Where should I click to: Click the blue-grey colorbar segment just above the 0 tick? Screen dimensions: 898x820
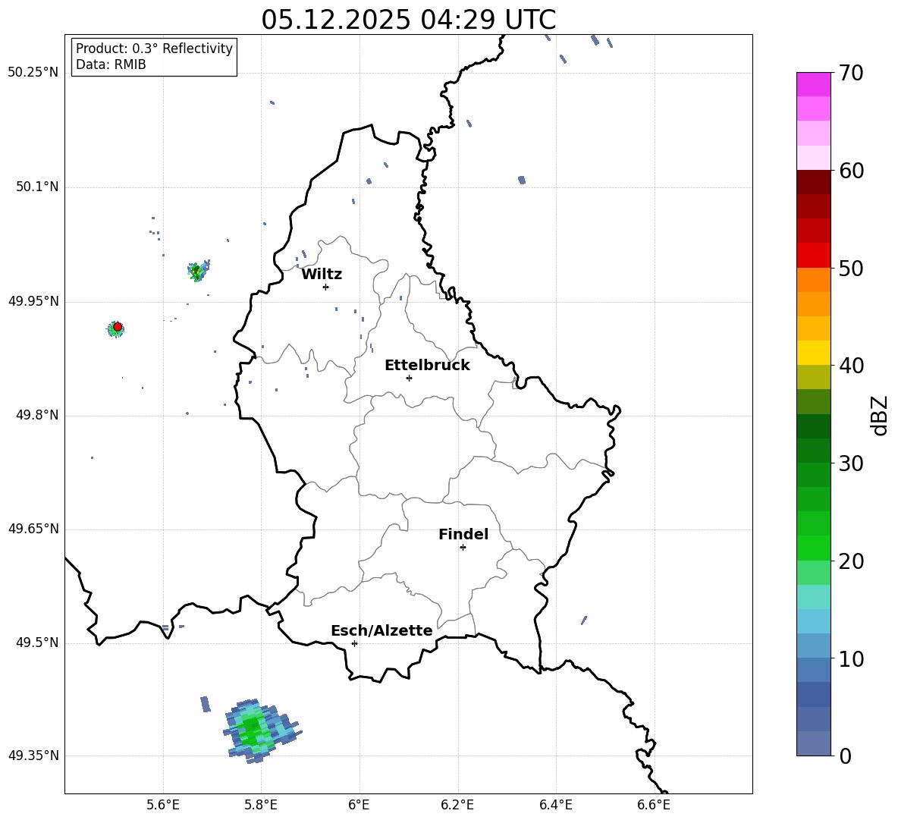tap(813, 744)
